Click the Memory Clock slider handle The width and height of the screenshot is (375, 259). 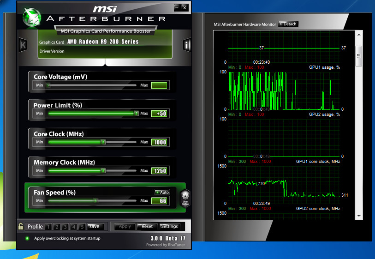pyautogui.click(x=103, y=170)
